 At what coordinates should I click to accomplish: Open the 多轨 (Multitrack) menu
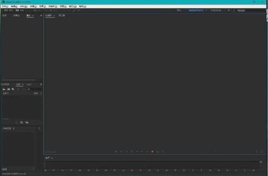pos(24,7)
